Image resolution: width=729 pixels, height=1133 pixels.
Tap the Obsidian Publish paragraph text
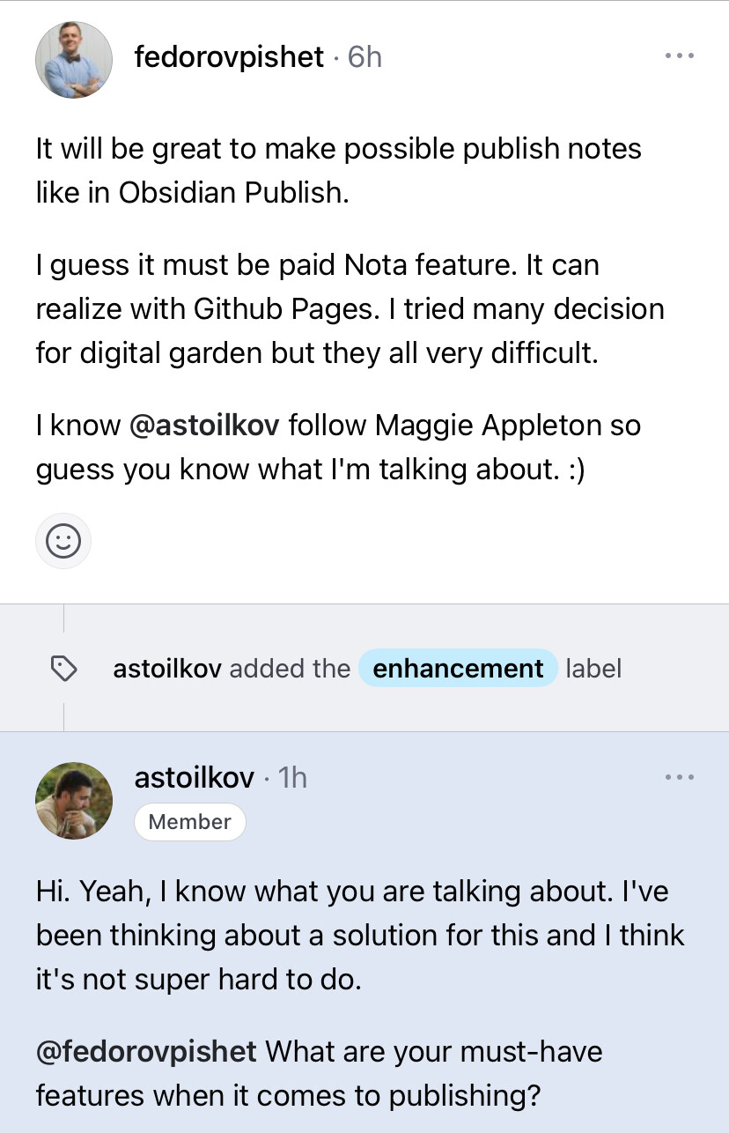click(x=338, y=170)
